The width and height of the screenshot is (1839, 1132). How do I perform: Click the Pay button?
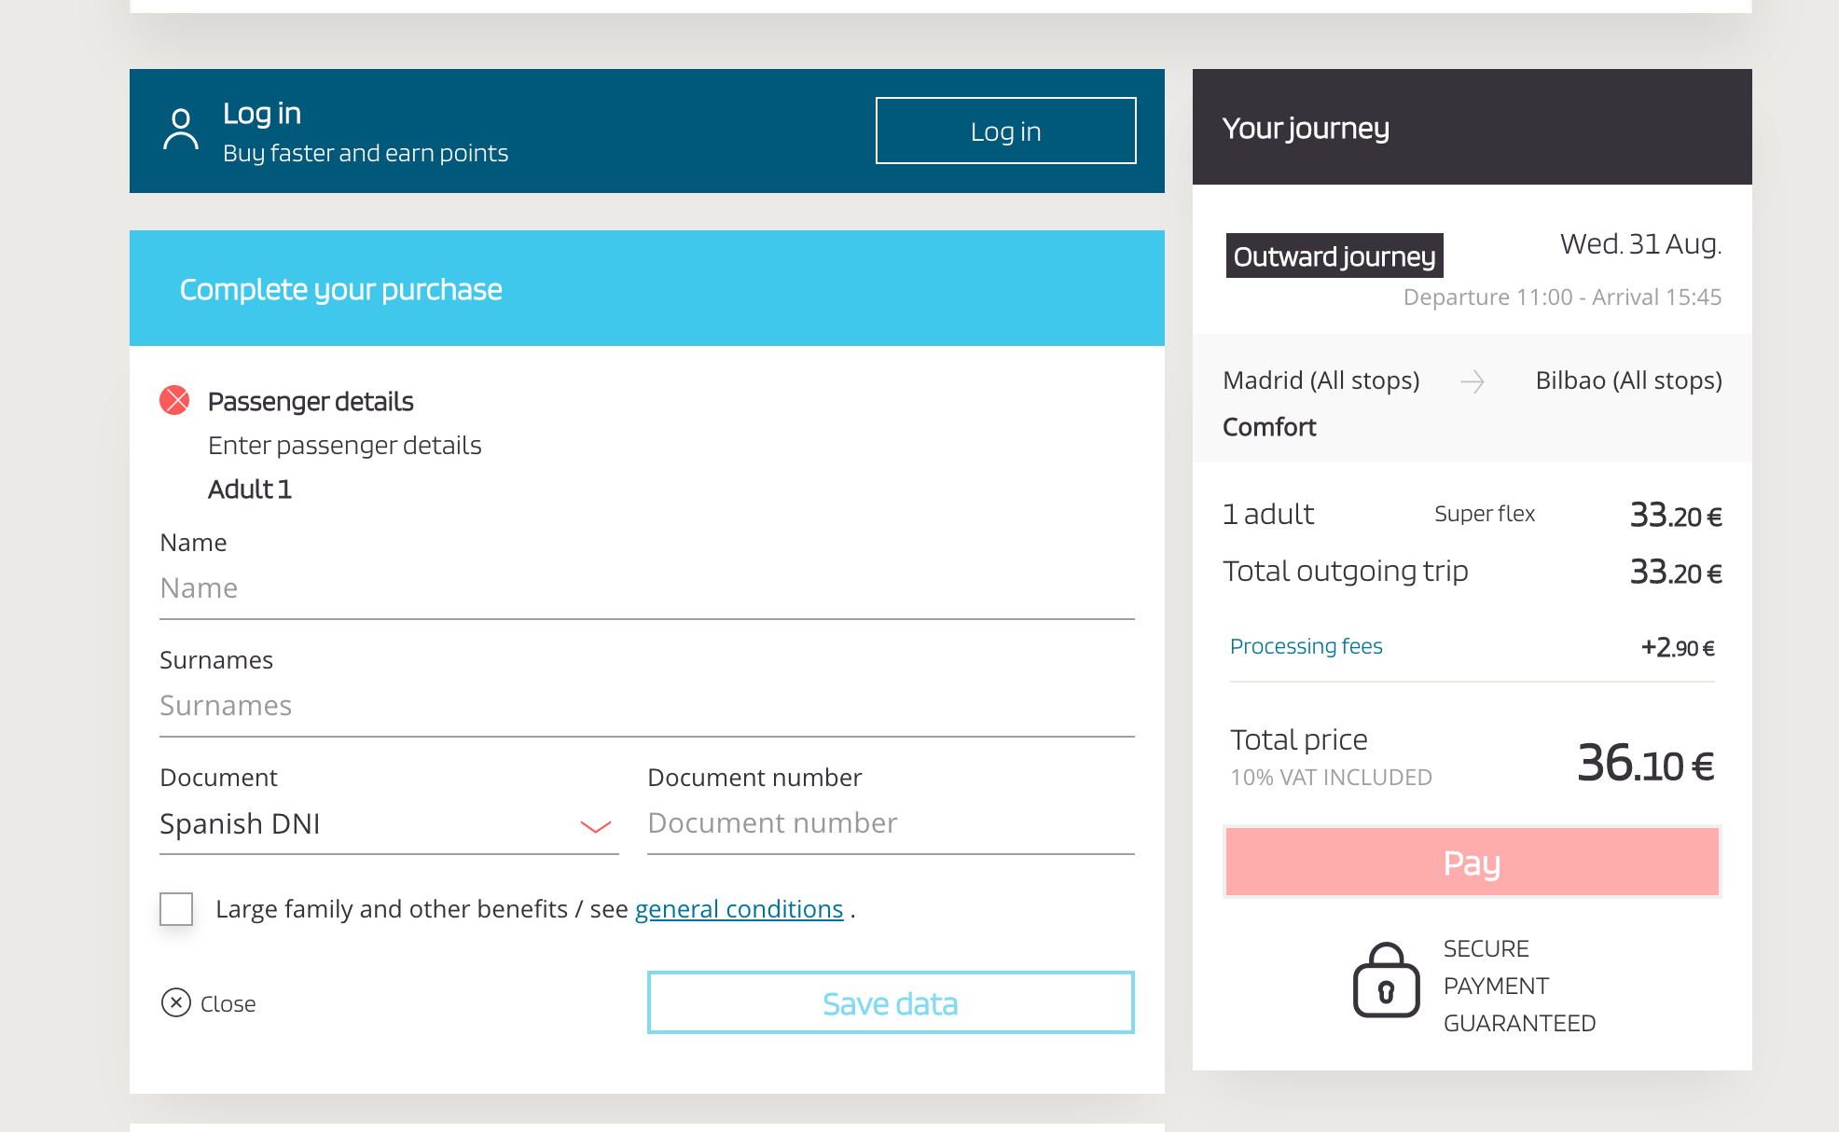tap(1472, 862)
